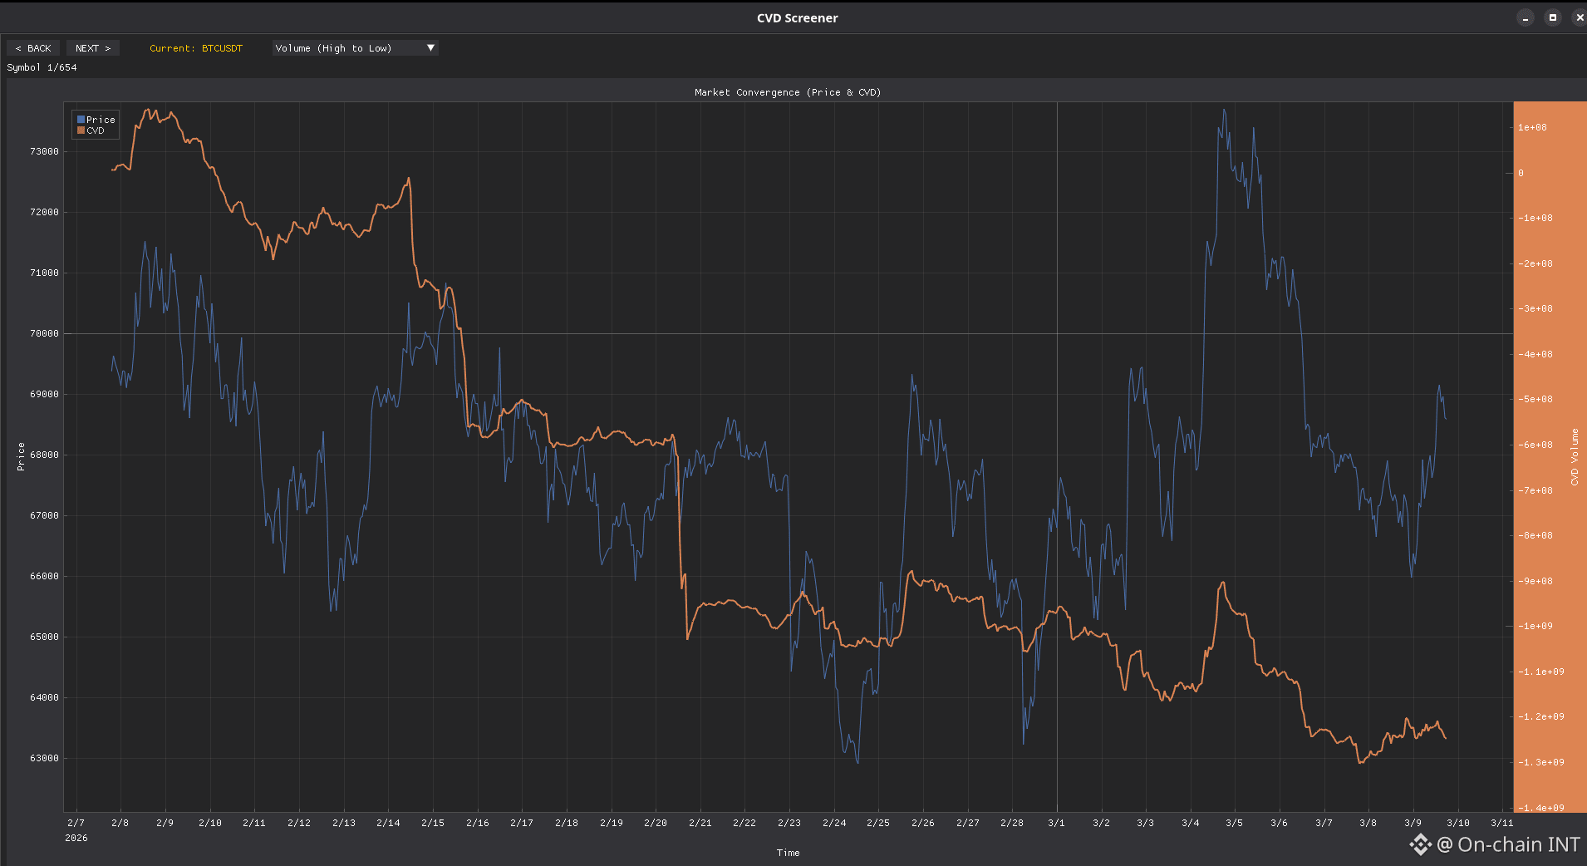Click the Time axis label
Viewport: 1587px width, 866px height.
coord(788,853)
